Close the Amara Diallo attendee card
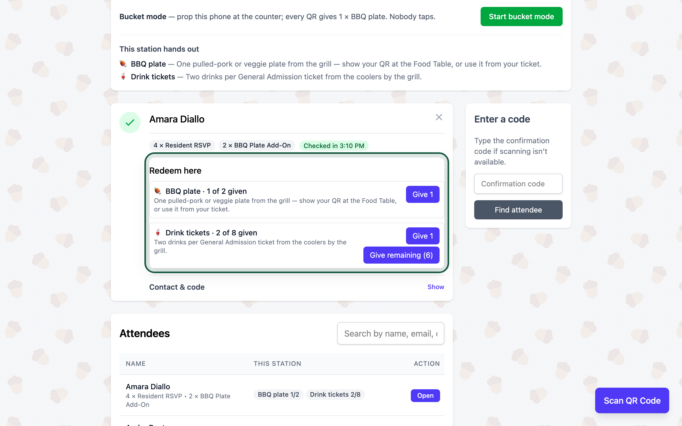This screenshot has height=426, width=682. click(x=439, y=117)
